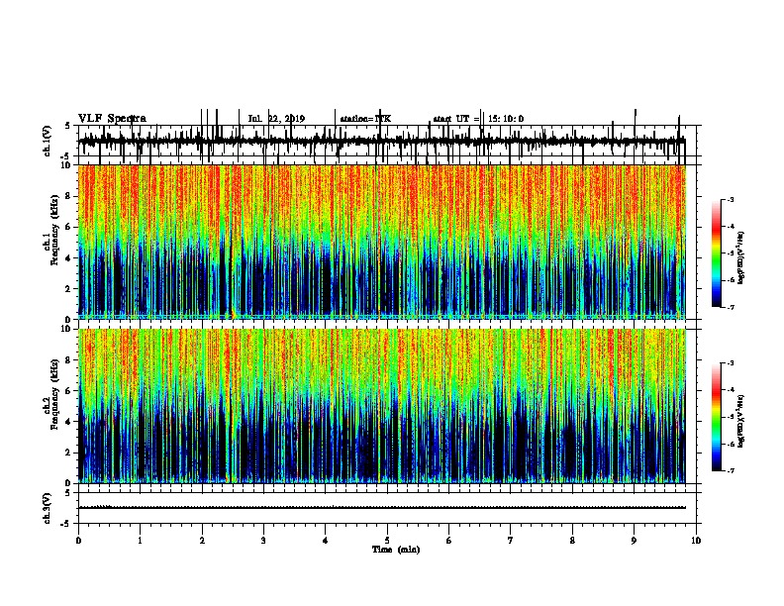Click the ch.1 frequency spectrogram panel
The width and height of the screenshot is (784, 606).
click(381, 242)
